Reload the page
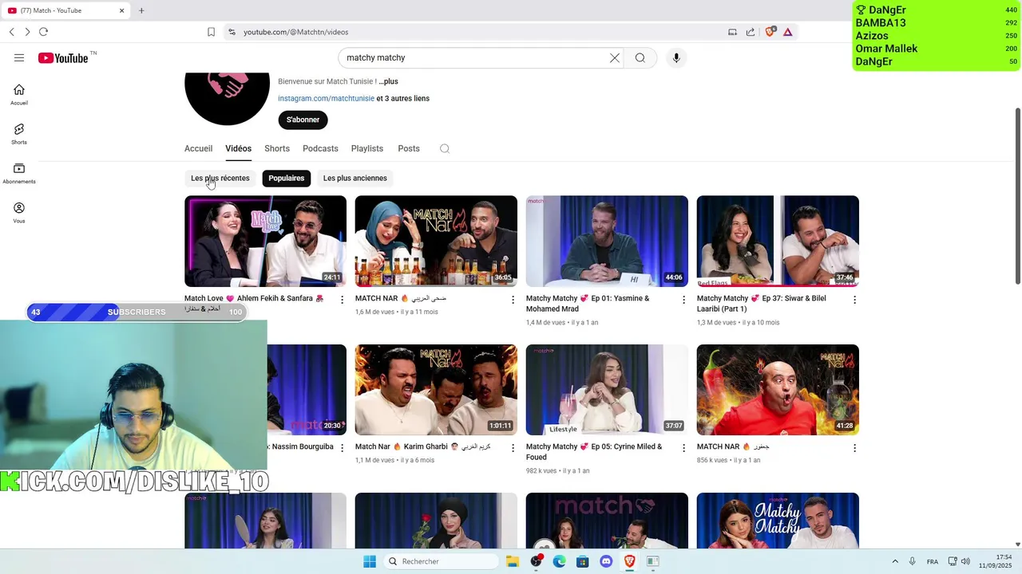This screenshot has height=574, width=1022. [43, 32]
